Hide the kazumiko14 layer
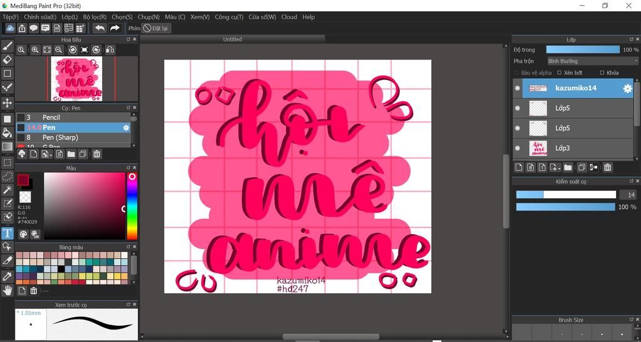641x342 pixels. (518, 88)
